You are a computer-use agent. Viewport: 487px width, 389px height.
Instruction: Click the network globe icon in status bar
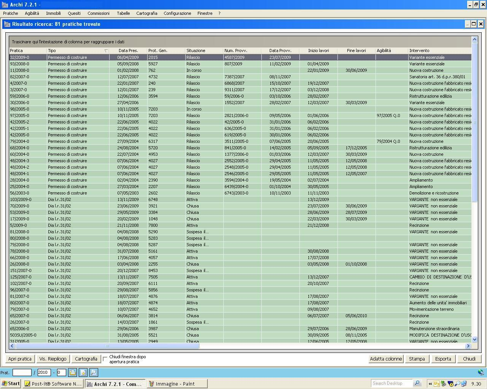coord(481,373)
